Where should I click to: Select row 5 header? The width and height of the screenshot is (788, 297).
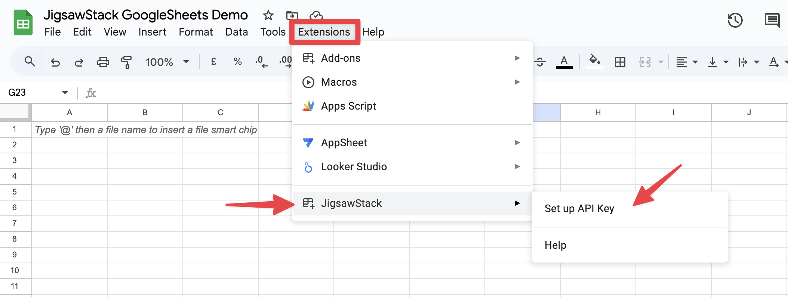15,192
